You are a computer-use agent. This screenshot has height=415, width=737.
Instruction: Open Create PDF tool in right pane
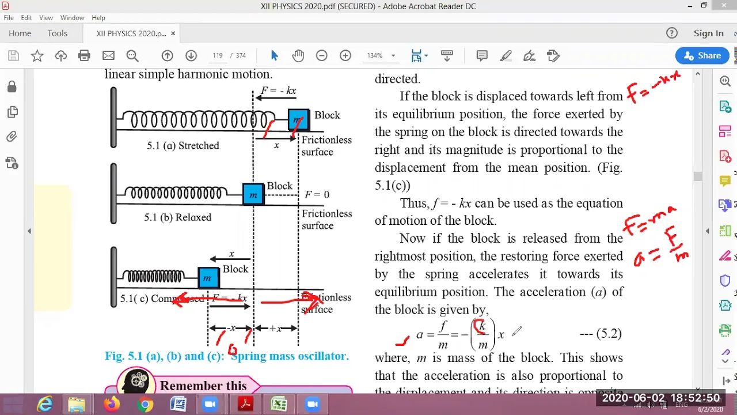coord(725,156)
